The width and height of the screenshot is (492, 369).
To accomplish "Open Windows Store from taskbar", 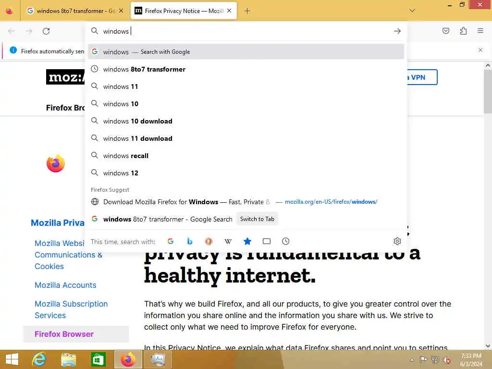I will (x=98, y=359).
